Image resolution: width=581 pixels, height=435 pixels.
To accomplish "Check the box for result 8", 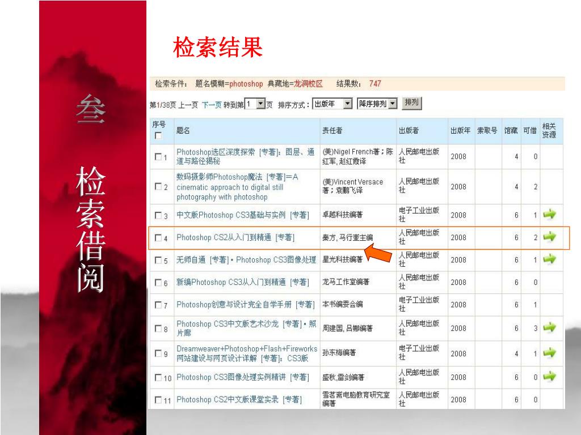I will (x=158, y=329).
